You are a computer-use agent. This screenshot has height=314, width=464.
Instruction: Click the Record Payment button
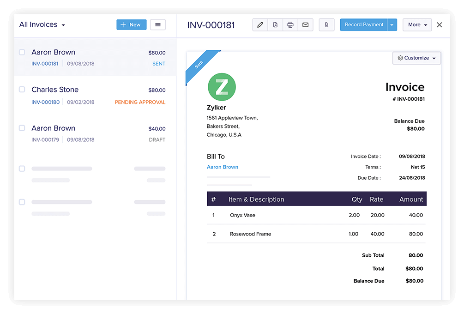[x=364, y=24]
